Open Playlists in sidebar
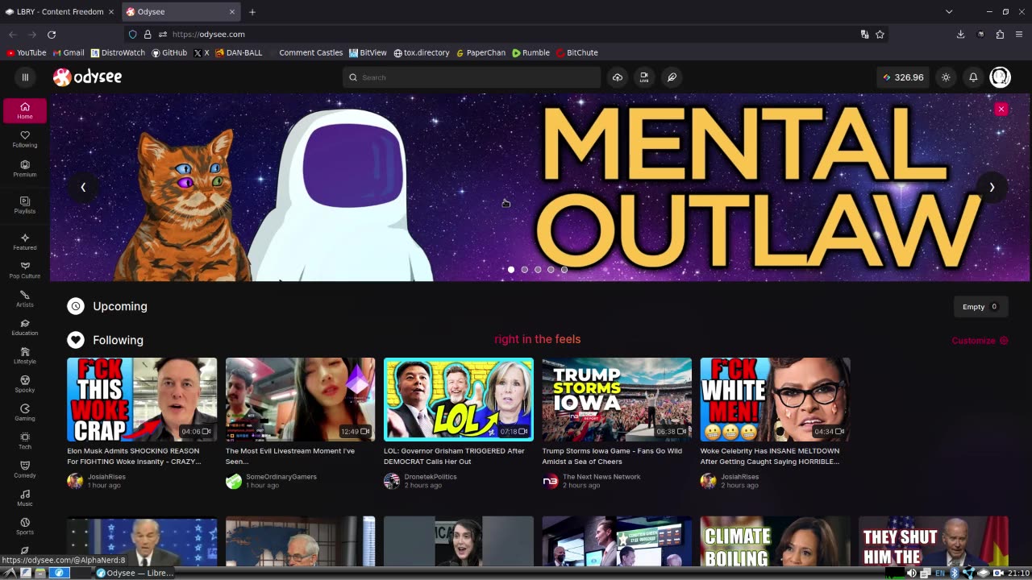Image resolution: width=1032 pixels, height=580 pixels. [25, 205]
